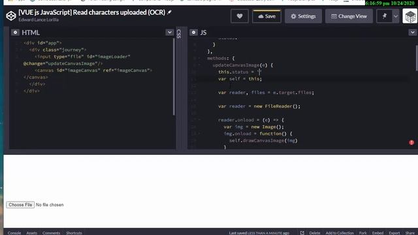Viewport: 418px width, 235px height.
Task: Love this pen with heart button
Action: [x=240, y=16]
